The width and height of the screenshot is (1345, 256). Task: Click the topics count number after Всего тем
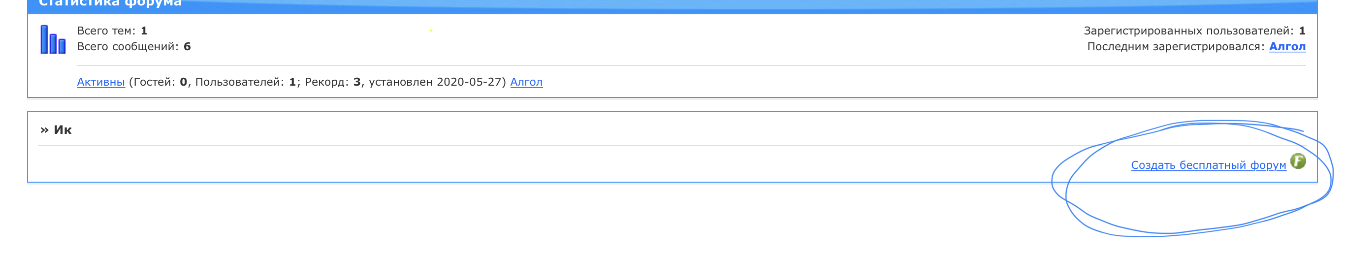point(144,31)
